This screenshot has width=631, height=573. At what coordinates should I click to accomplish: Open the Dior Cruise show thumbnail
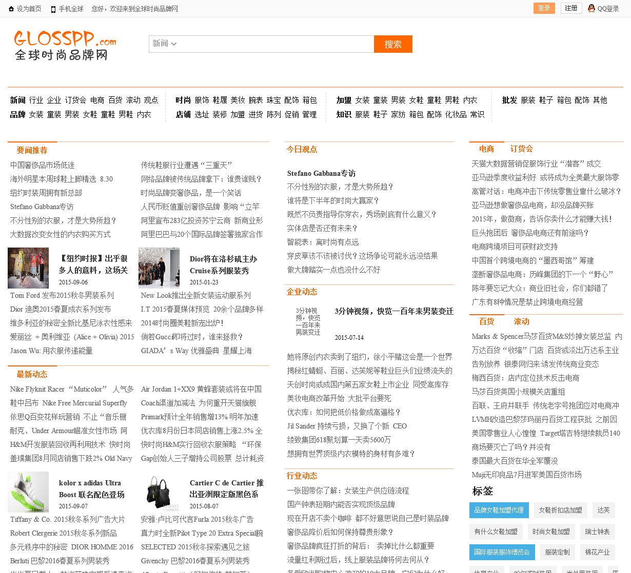(x=159, y=268)
